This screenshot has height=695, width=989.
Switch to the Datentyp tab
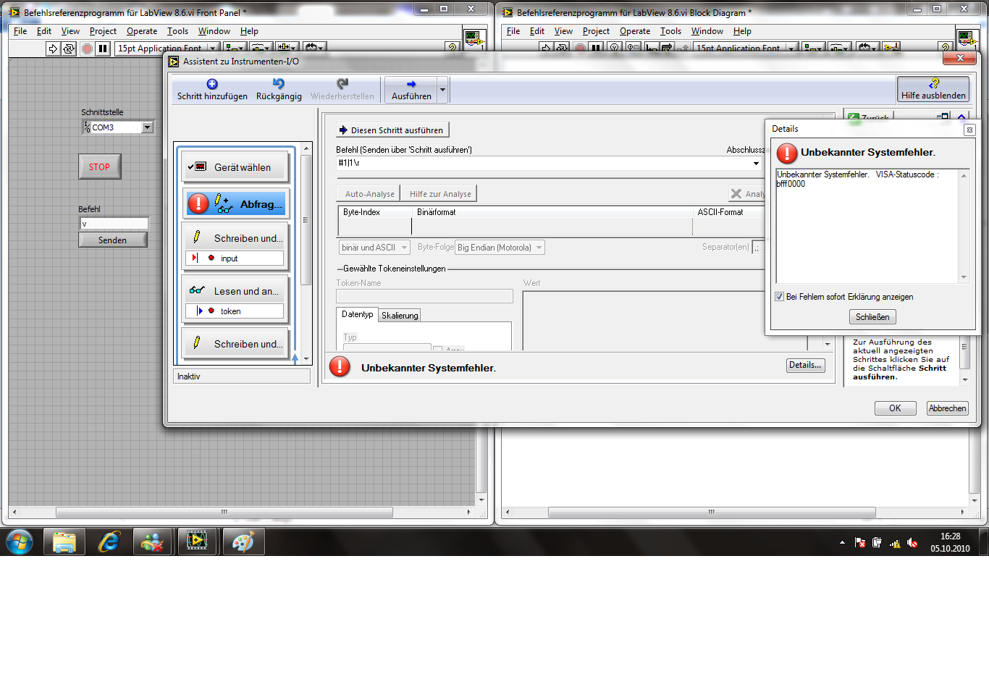[358, 314]
